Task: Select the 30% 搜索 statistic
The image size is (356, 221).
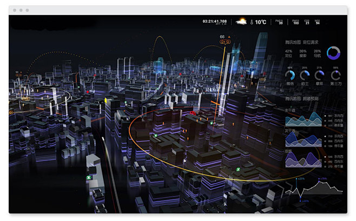Action: click(x=303, y=53)
